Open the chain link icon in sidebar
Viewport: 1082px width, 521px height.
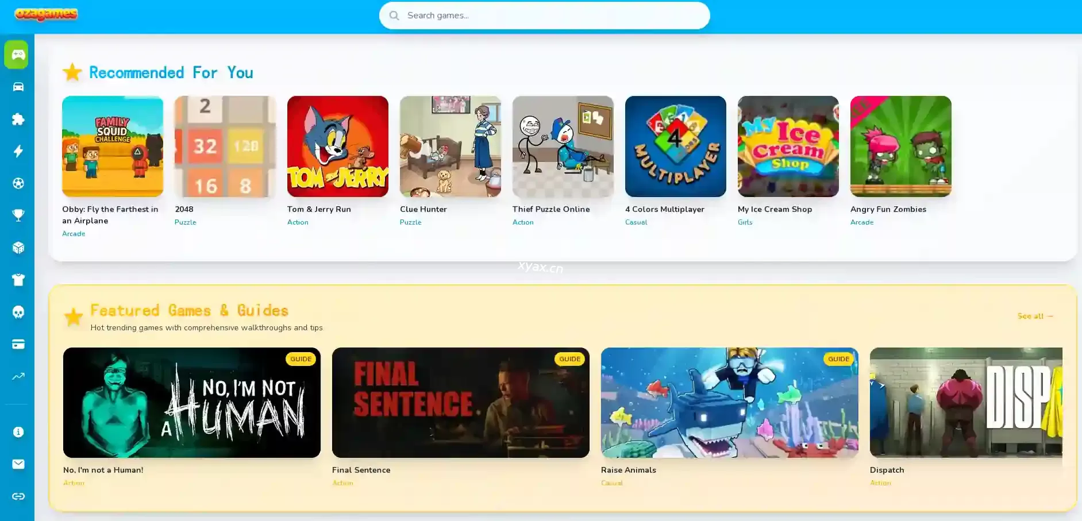[x=18, y=496]
